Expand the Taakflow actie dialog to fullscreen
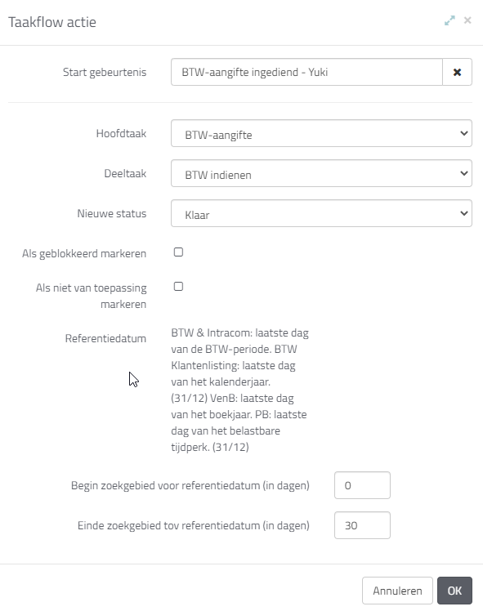 tap(449, 20)
